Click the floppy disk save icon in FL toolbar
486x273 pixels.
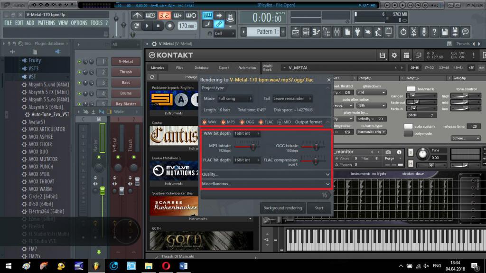(x=444, y=32)
